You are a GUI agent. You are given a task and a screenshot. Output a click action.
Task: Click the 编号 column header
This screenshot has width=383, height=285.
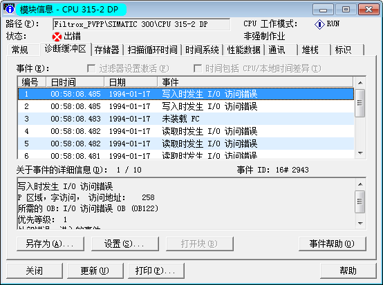[x=32, y=82]
